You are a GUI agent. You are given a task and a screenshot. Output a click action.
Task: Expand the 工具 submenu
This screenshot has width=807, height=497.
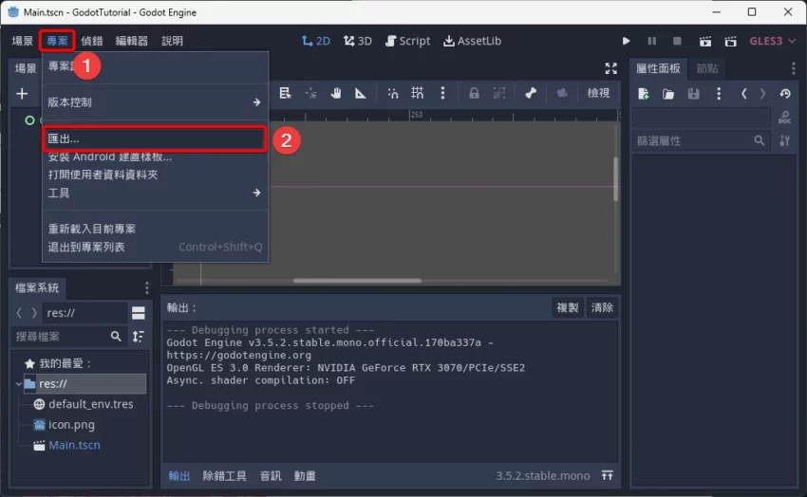pos(155,193)
